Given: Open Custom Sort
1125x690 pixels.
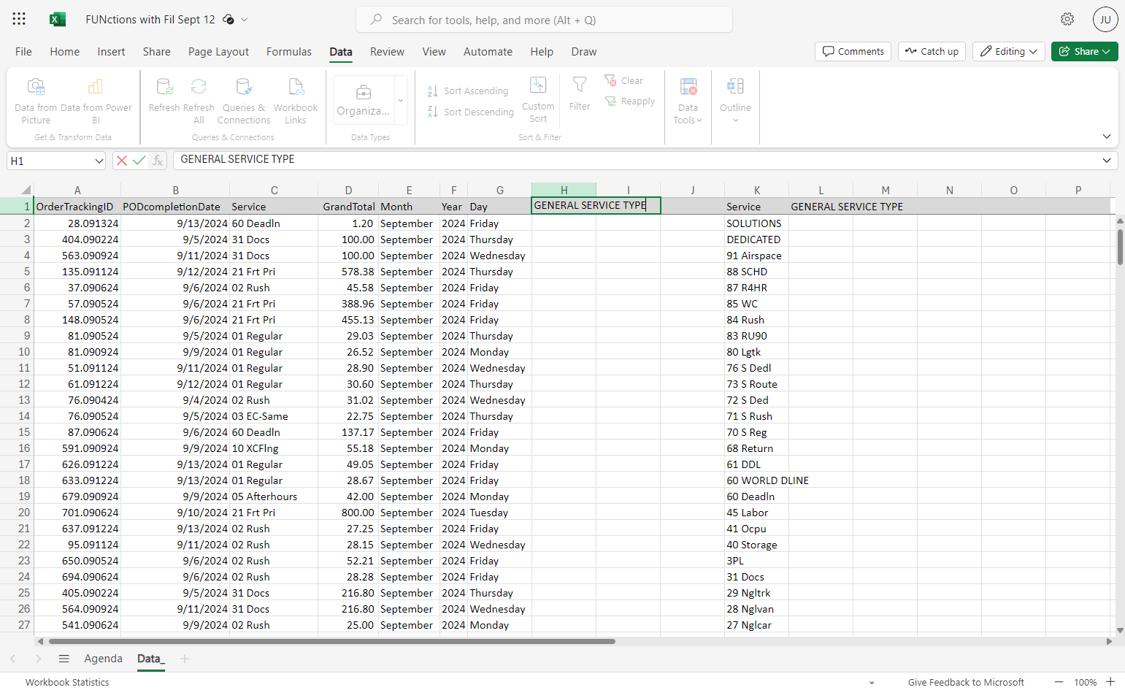Looking at the screenshot, I should (538, 100).
